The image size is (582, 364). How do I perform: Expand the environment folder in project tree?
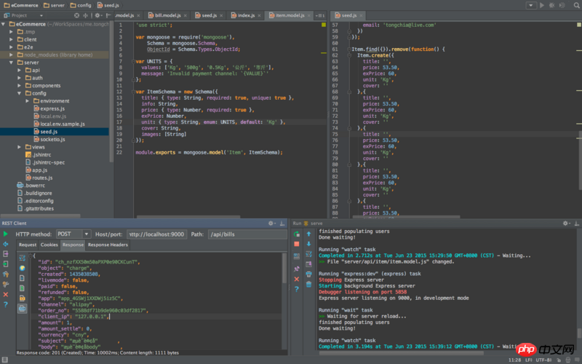tap(27, 101)
